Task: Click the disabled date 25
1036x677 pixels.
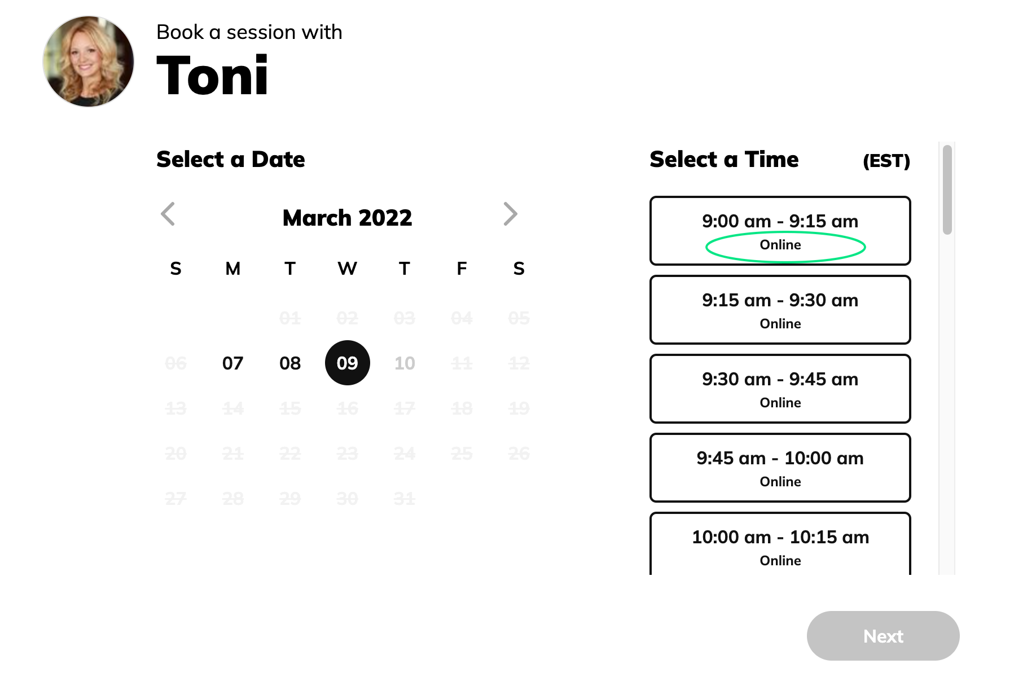Action: [x=462, y=454]
